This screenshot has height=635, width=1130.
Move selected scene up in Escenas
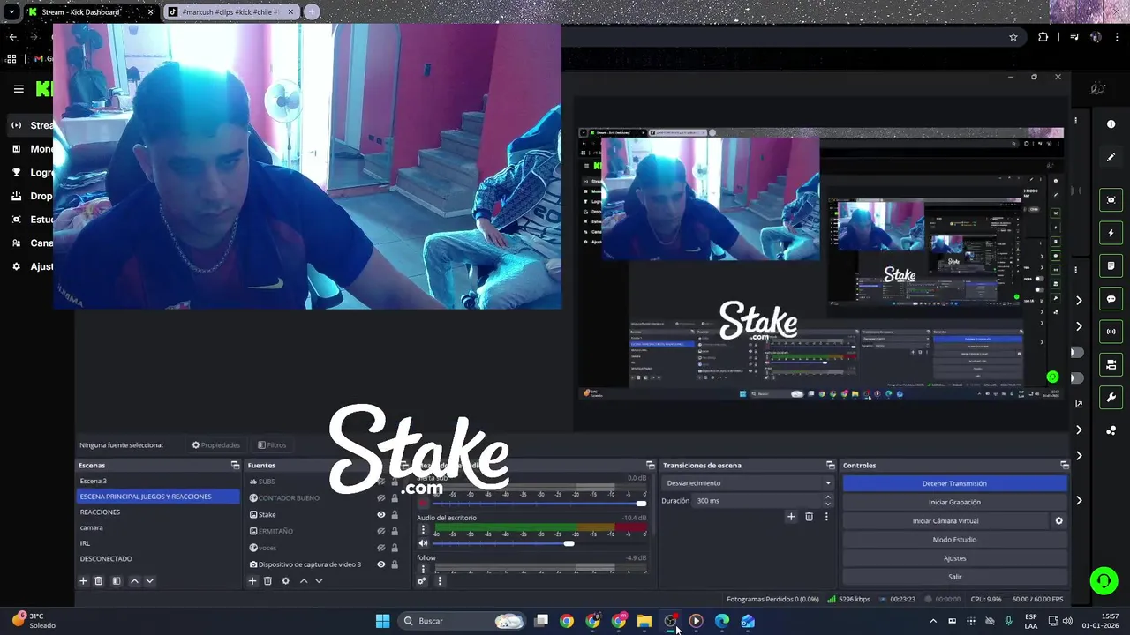pyautogui.click(x=134, y=581)
